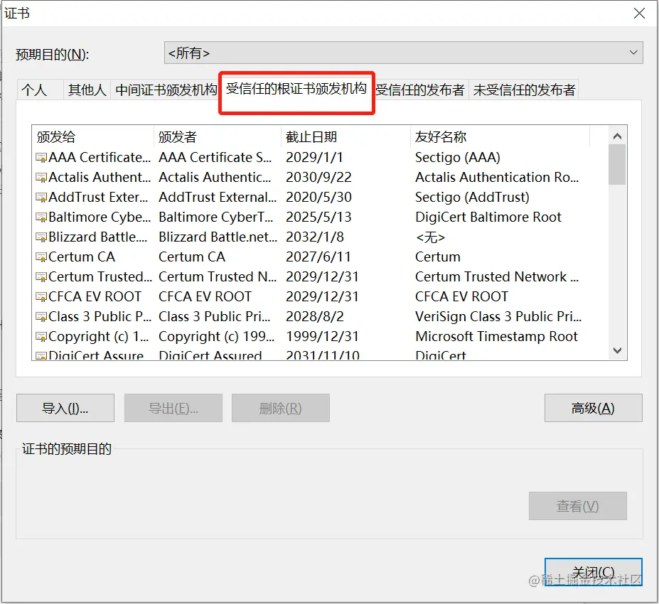
Task: Click friendly name Microsoft Timestamp Root
Action: 496,336
